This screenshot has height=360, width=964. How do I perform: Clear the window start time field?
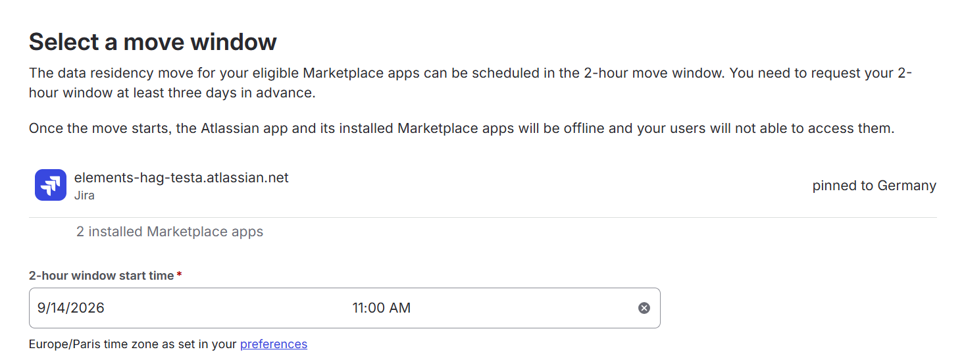tap(644, 308)
